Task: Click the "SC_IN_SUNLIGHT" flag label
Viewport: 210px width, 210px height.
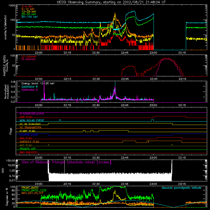Action: [x=30, y=124]
